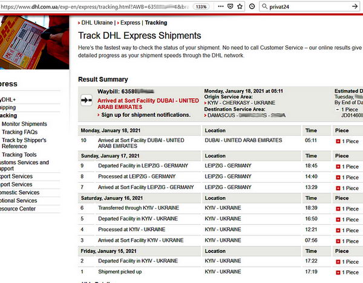The image size is (363, 283).
Task: Expand the piece icon in the 07:56 Kyiv row
Action: click(x=338, y=241)
